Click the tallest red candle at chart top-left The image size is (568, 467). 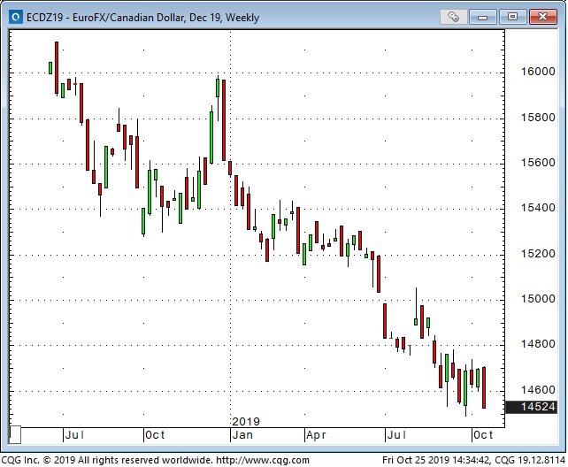point(57,68)
